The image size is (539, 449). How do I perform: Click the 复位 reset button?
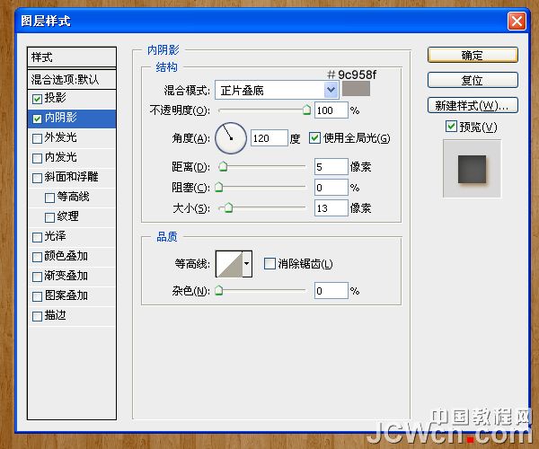point(473,80)
